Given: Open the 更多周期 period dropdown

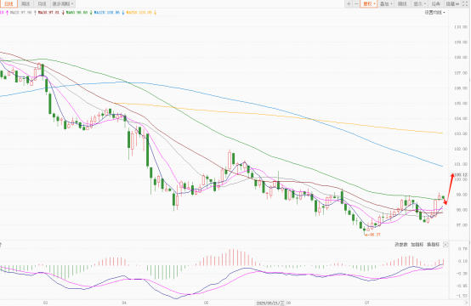Looking at the screenshot, I should click(62, 4).
